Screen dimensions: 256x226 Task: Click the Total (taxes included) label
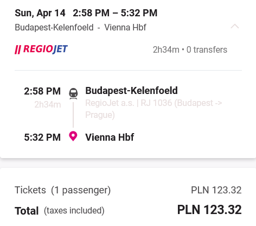click(60, 211)
